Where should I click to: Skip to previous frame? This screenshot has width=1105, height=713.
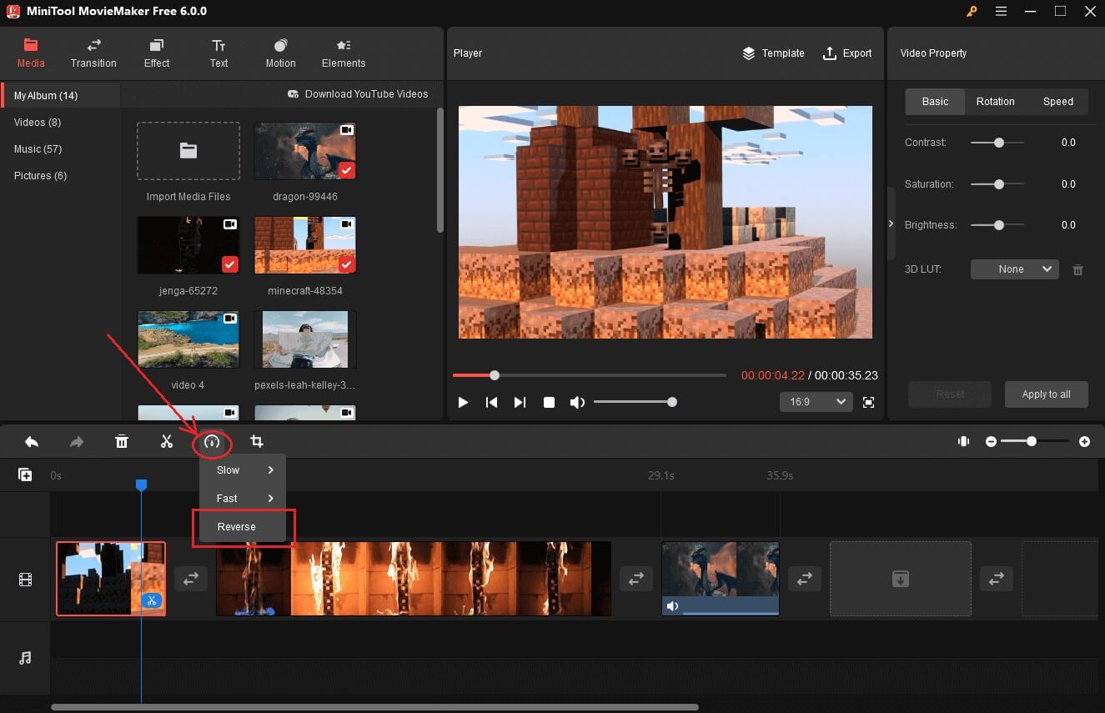[492, 402]
